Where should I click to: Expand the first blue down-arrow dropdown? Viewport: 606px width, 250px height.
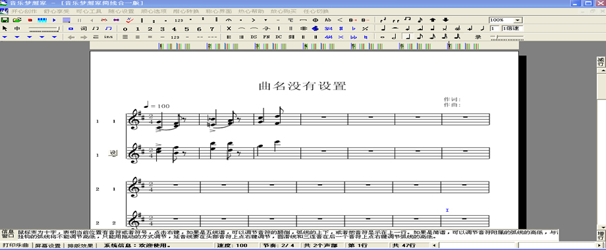pyautogui.click(x=5, y=37)
